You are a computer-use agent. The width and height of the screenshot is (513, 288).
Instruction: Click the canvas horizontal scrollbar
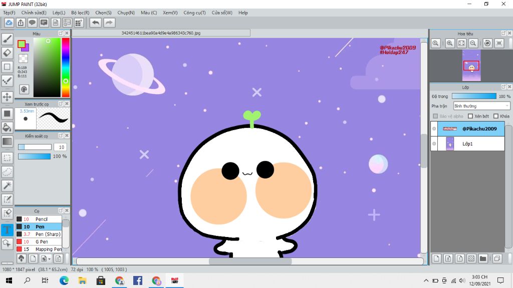250,261
